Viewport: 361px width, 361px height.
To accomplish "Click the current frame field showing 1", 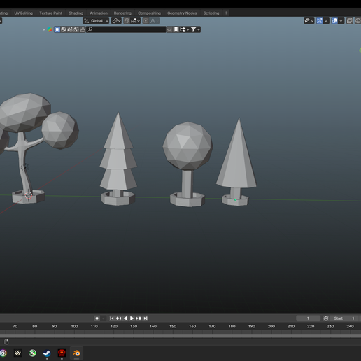I will point(308,318).
